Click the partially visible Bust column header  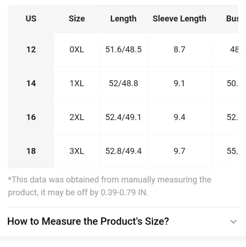(232, 19)
